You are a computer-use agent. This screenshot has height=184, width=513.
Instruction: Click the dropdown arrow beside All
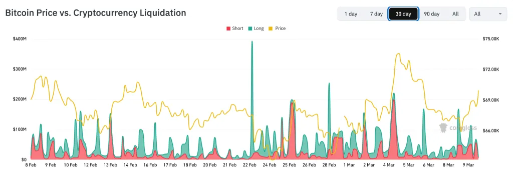click(x=500, y=14)
